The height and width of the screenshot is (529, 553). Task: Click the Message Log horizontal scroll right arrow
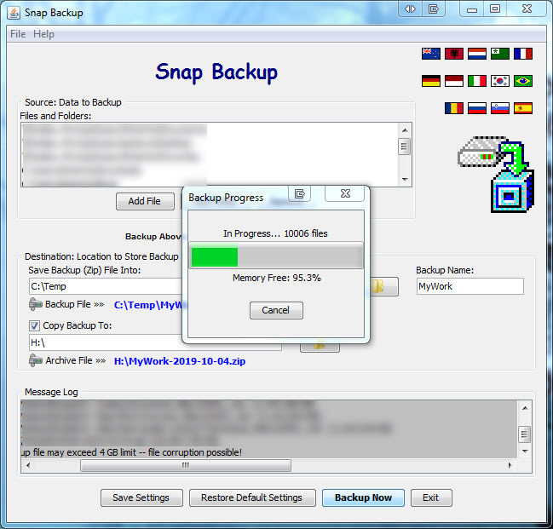tap(510, 465)
